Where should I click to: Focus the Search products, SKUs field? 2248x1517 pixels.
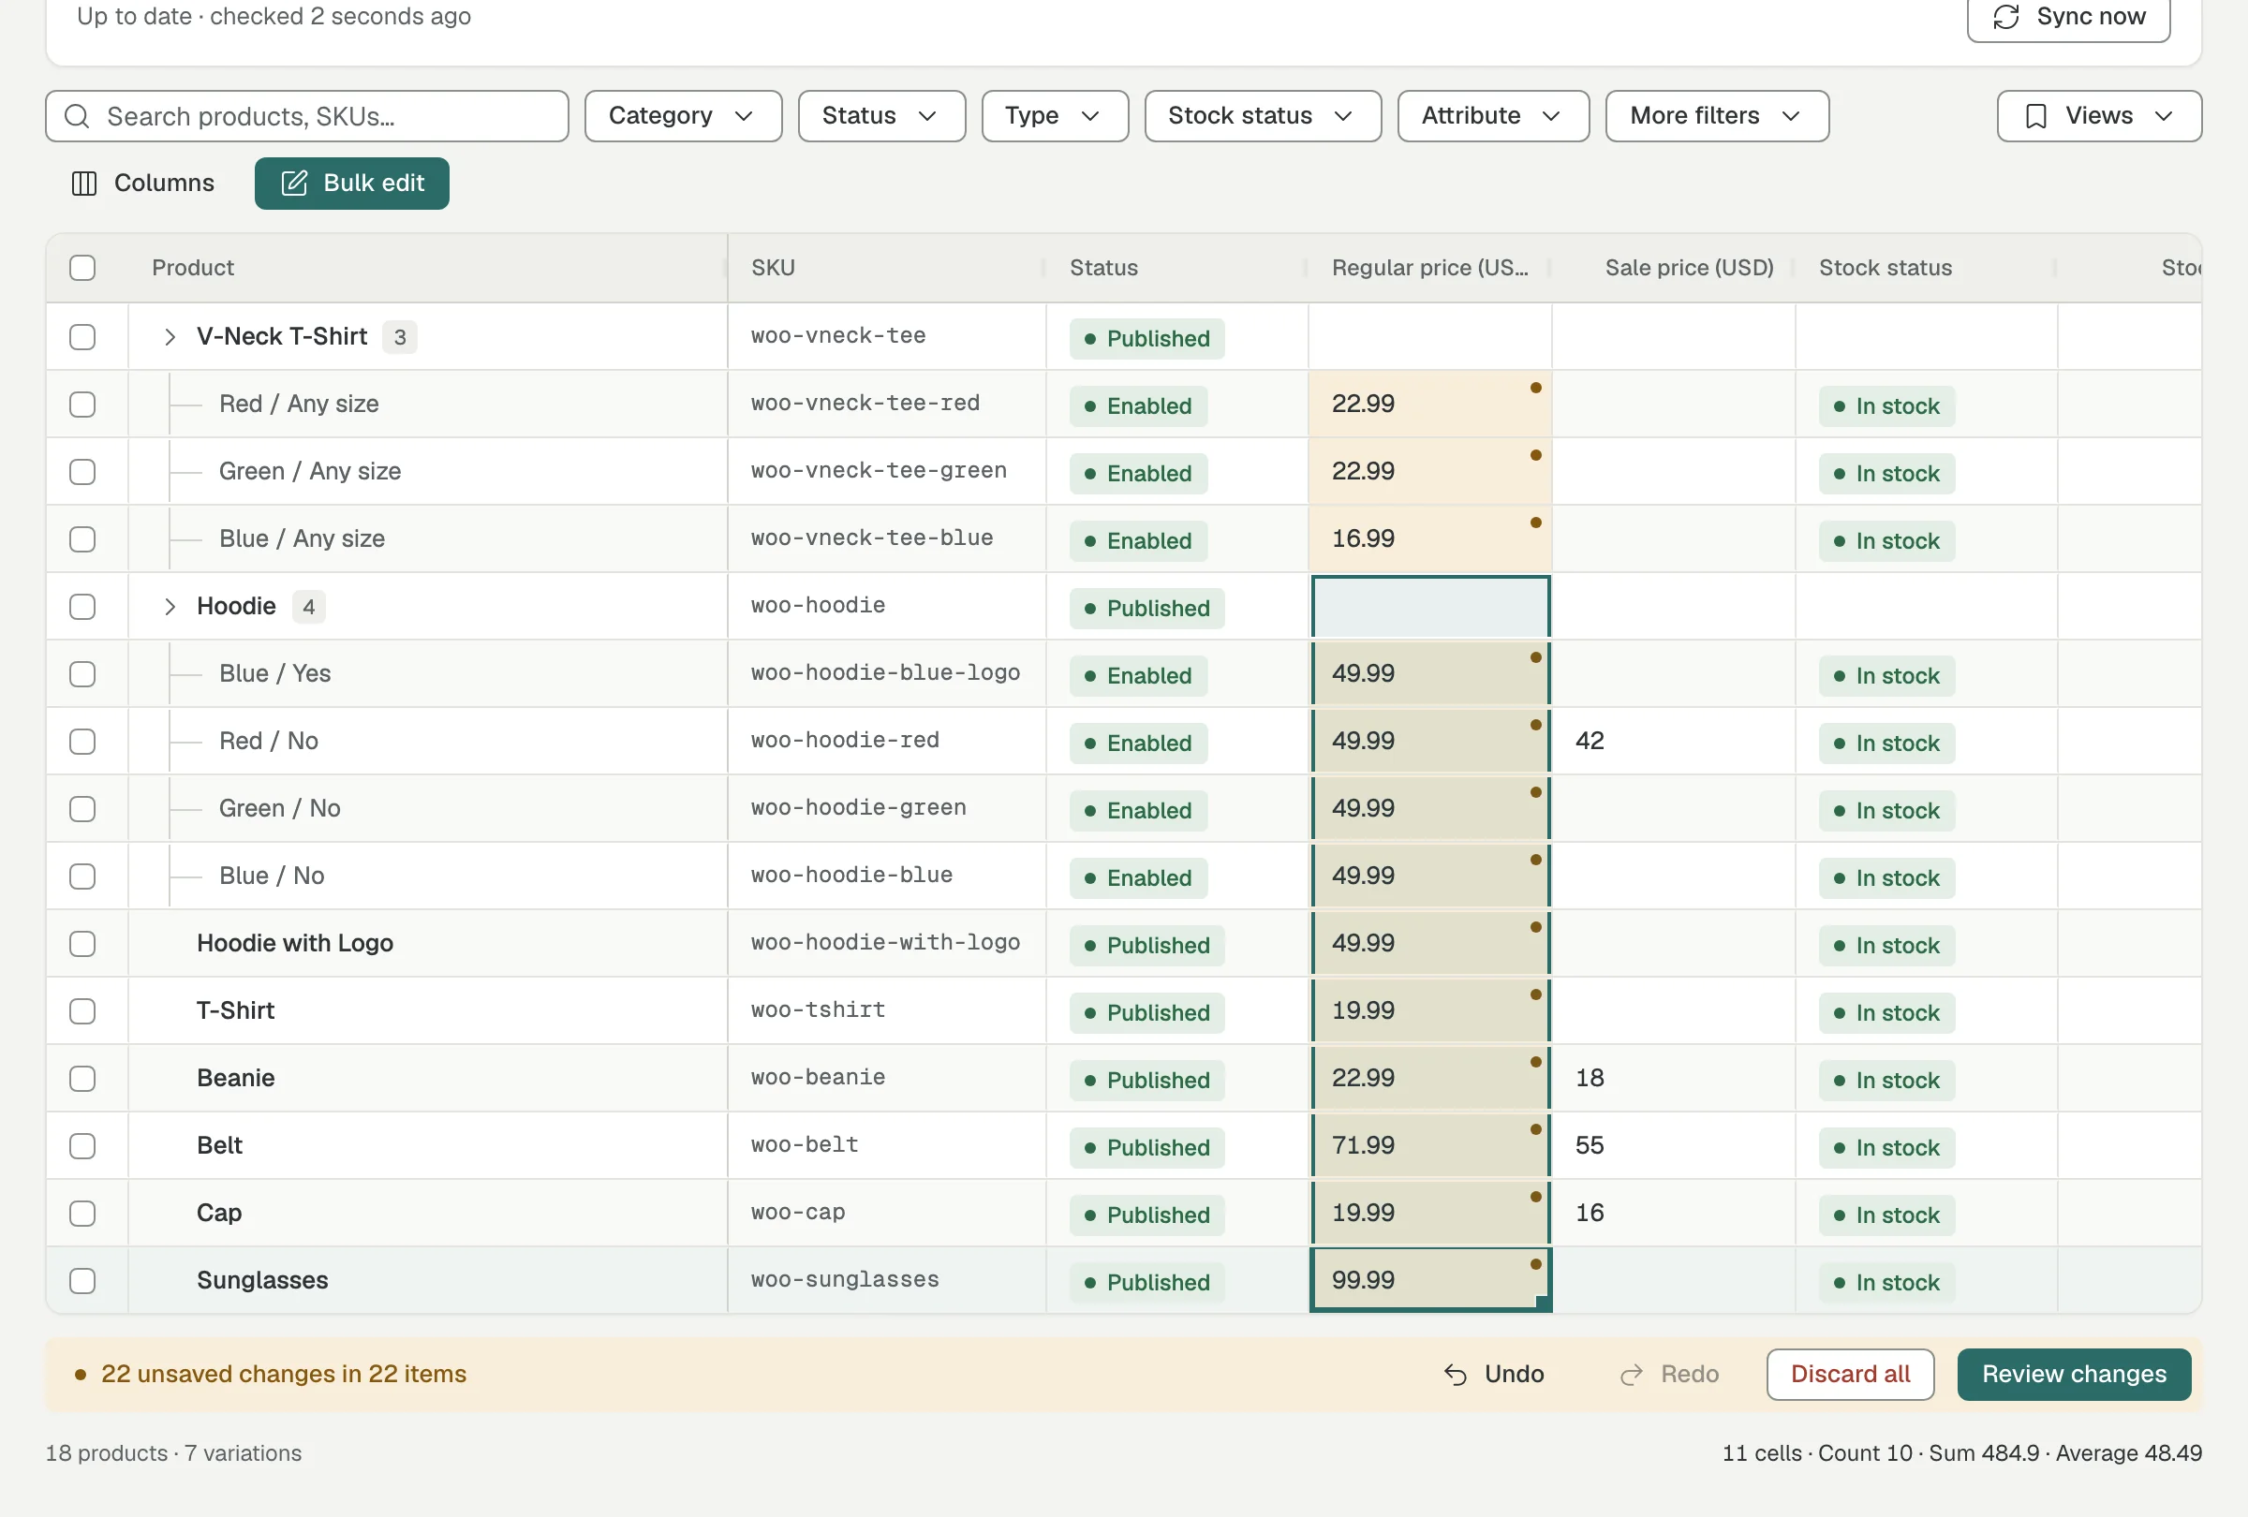(306, 116)
